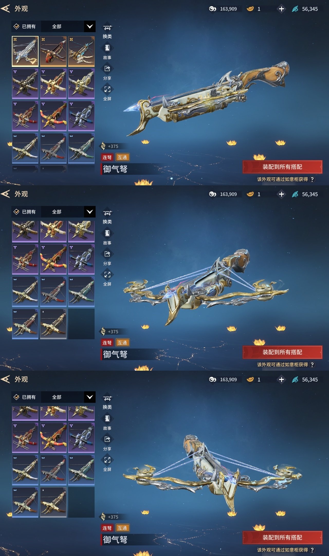Click 装配到所有搭配 button in the third screen
The width and height of the screenshot is (329, 556).
pyautogui.click(x=282, y=537)
